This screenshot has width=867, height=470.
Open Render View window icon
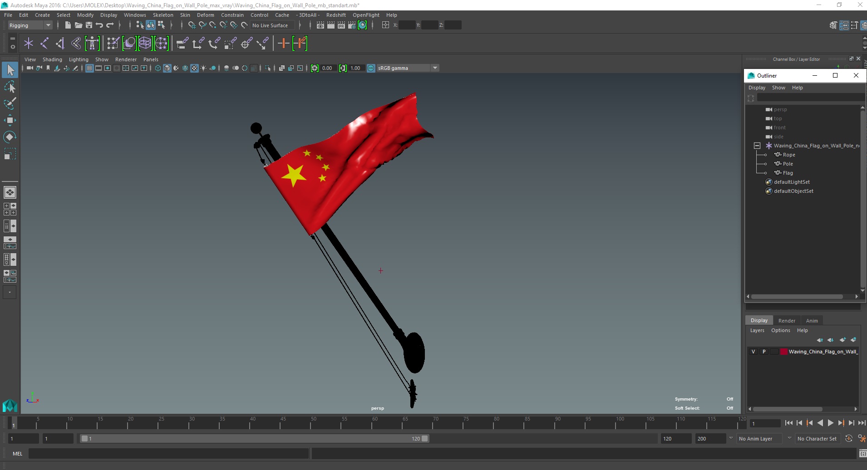(320, 25)
